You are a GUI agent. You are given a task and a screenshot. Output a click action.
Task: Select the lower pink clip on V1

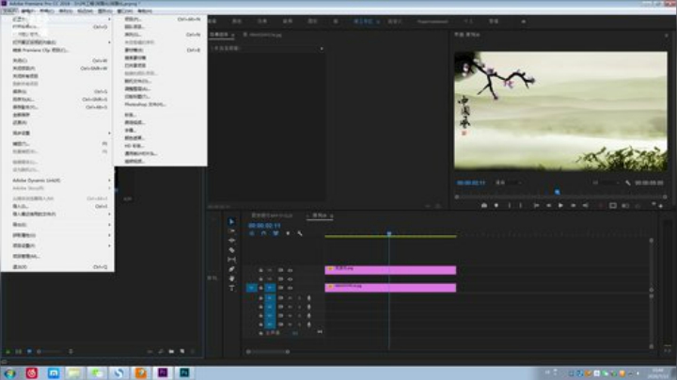[390, 288]
